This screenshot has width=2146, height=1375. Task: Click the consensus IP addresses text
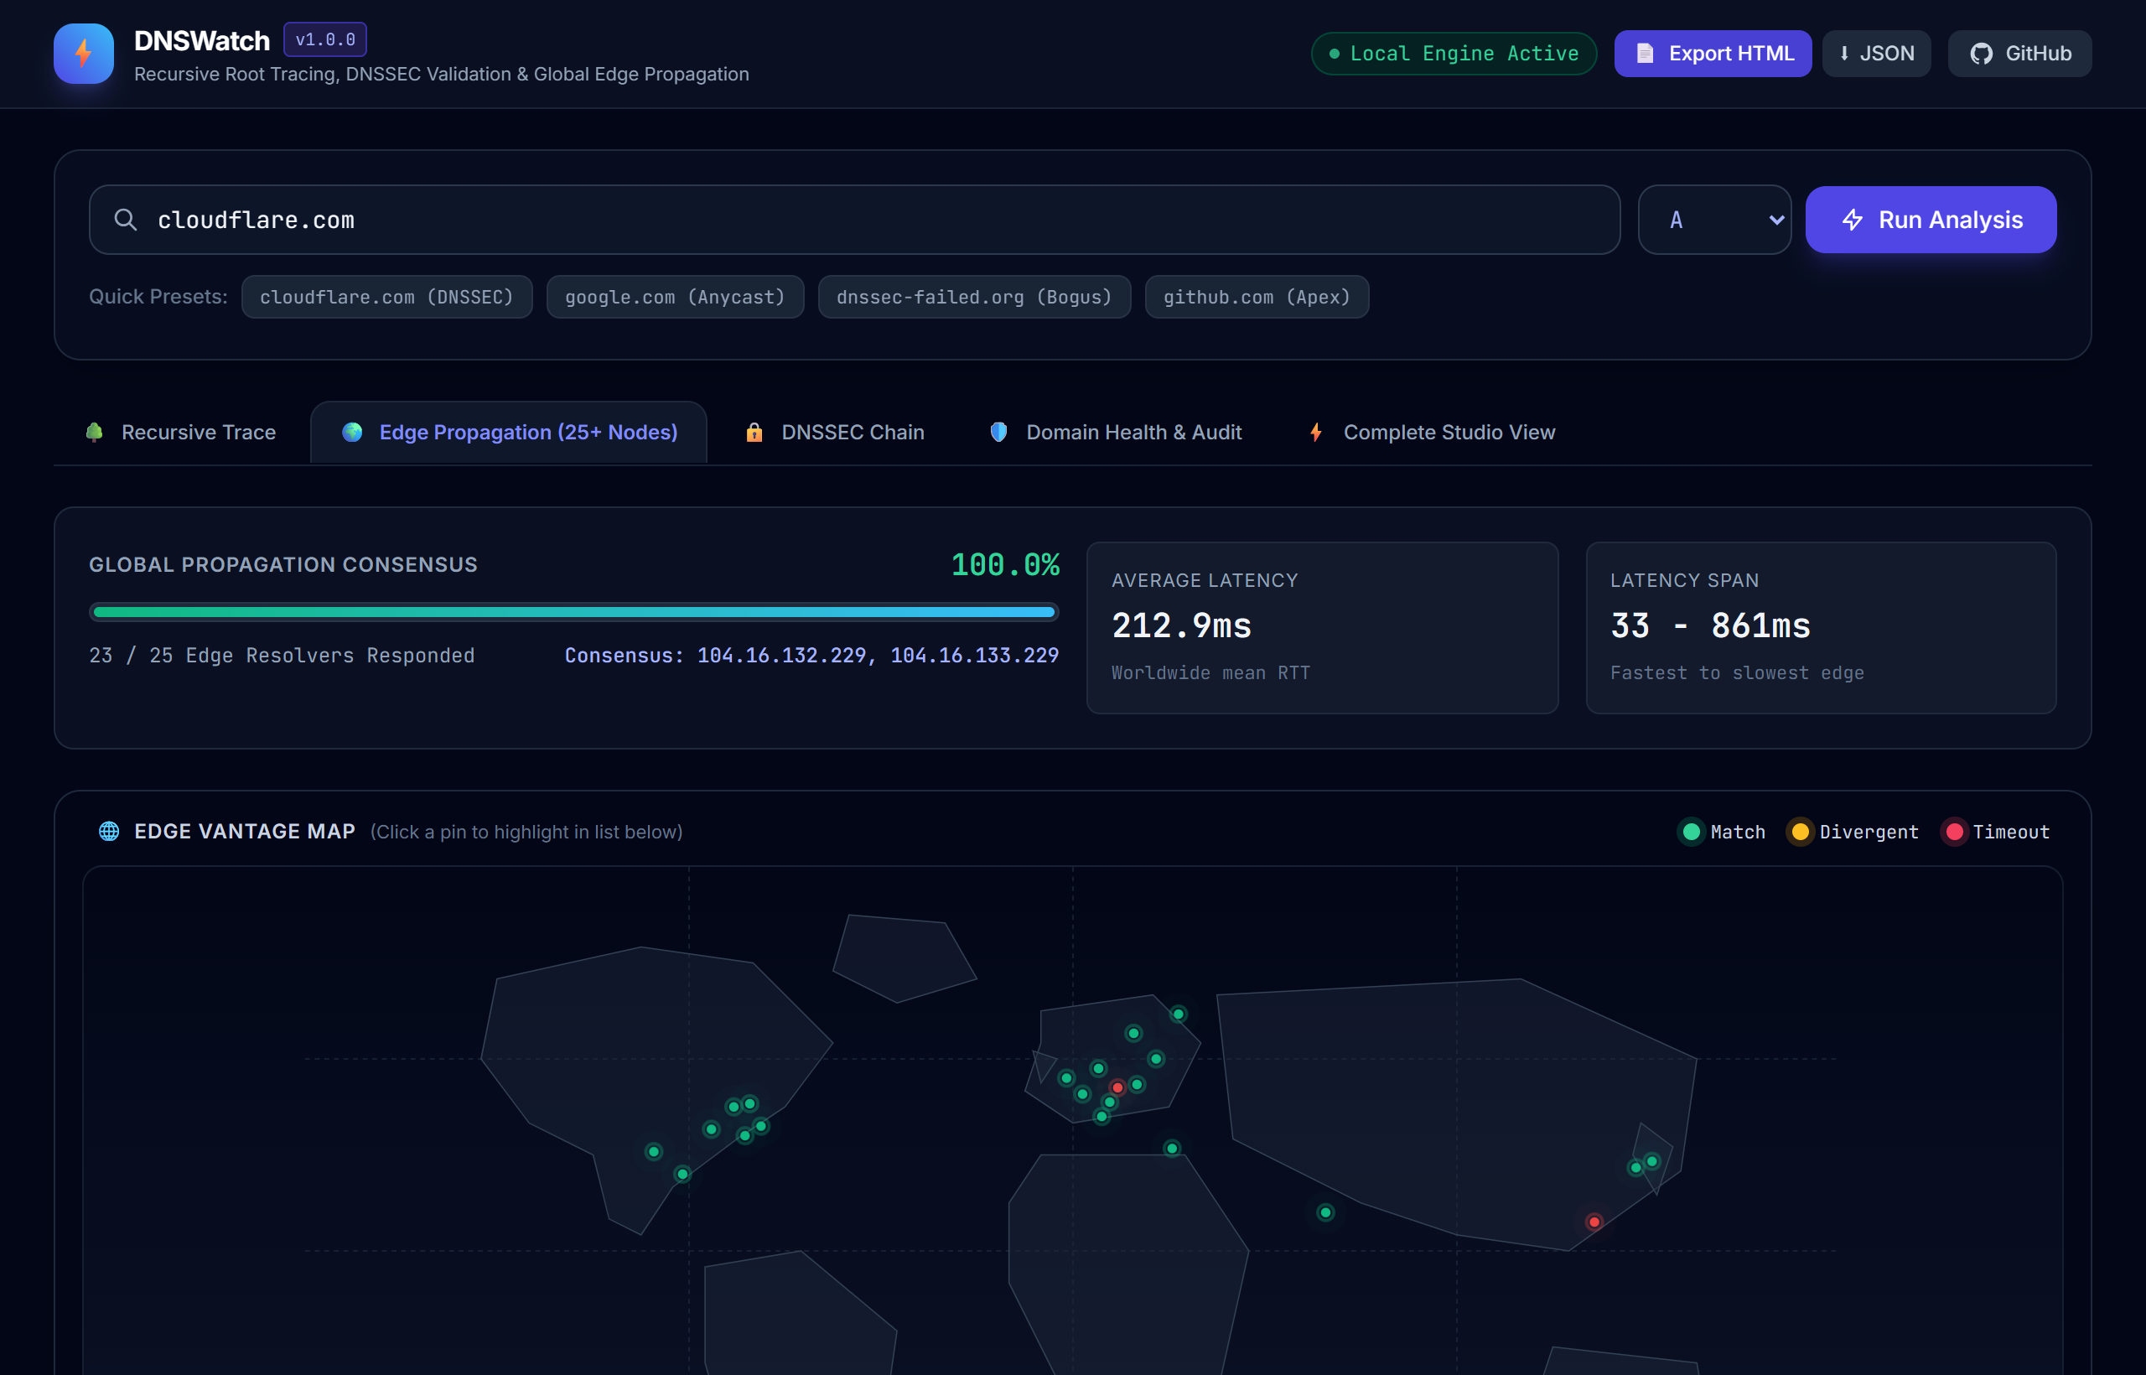pos(811,656)
